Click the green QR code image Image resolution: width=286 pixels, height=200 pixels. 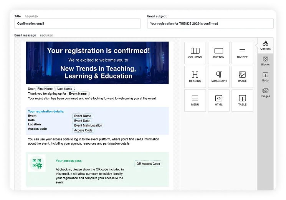(37, 163)
